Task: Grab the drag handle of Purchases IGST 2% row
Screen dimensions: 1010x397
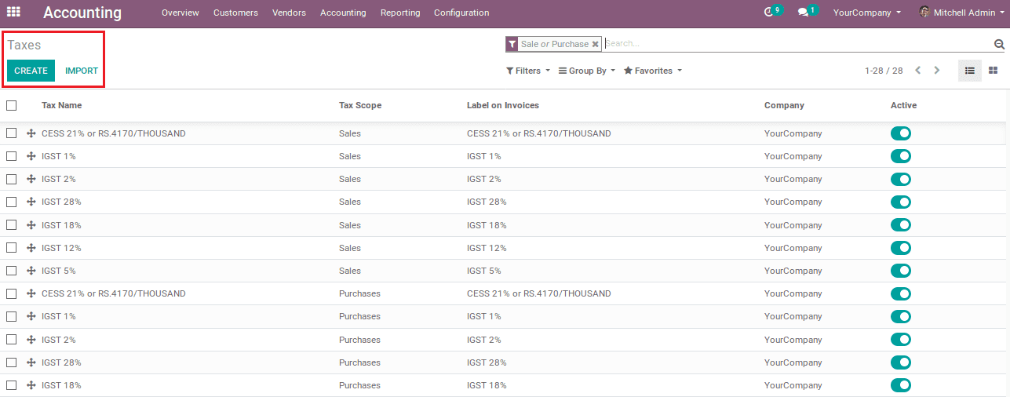Action: pyautogui.click(x=31, y=340)
